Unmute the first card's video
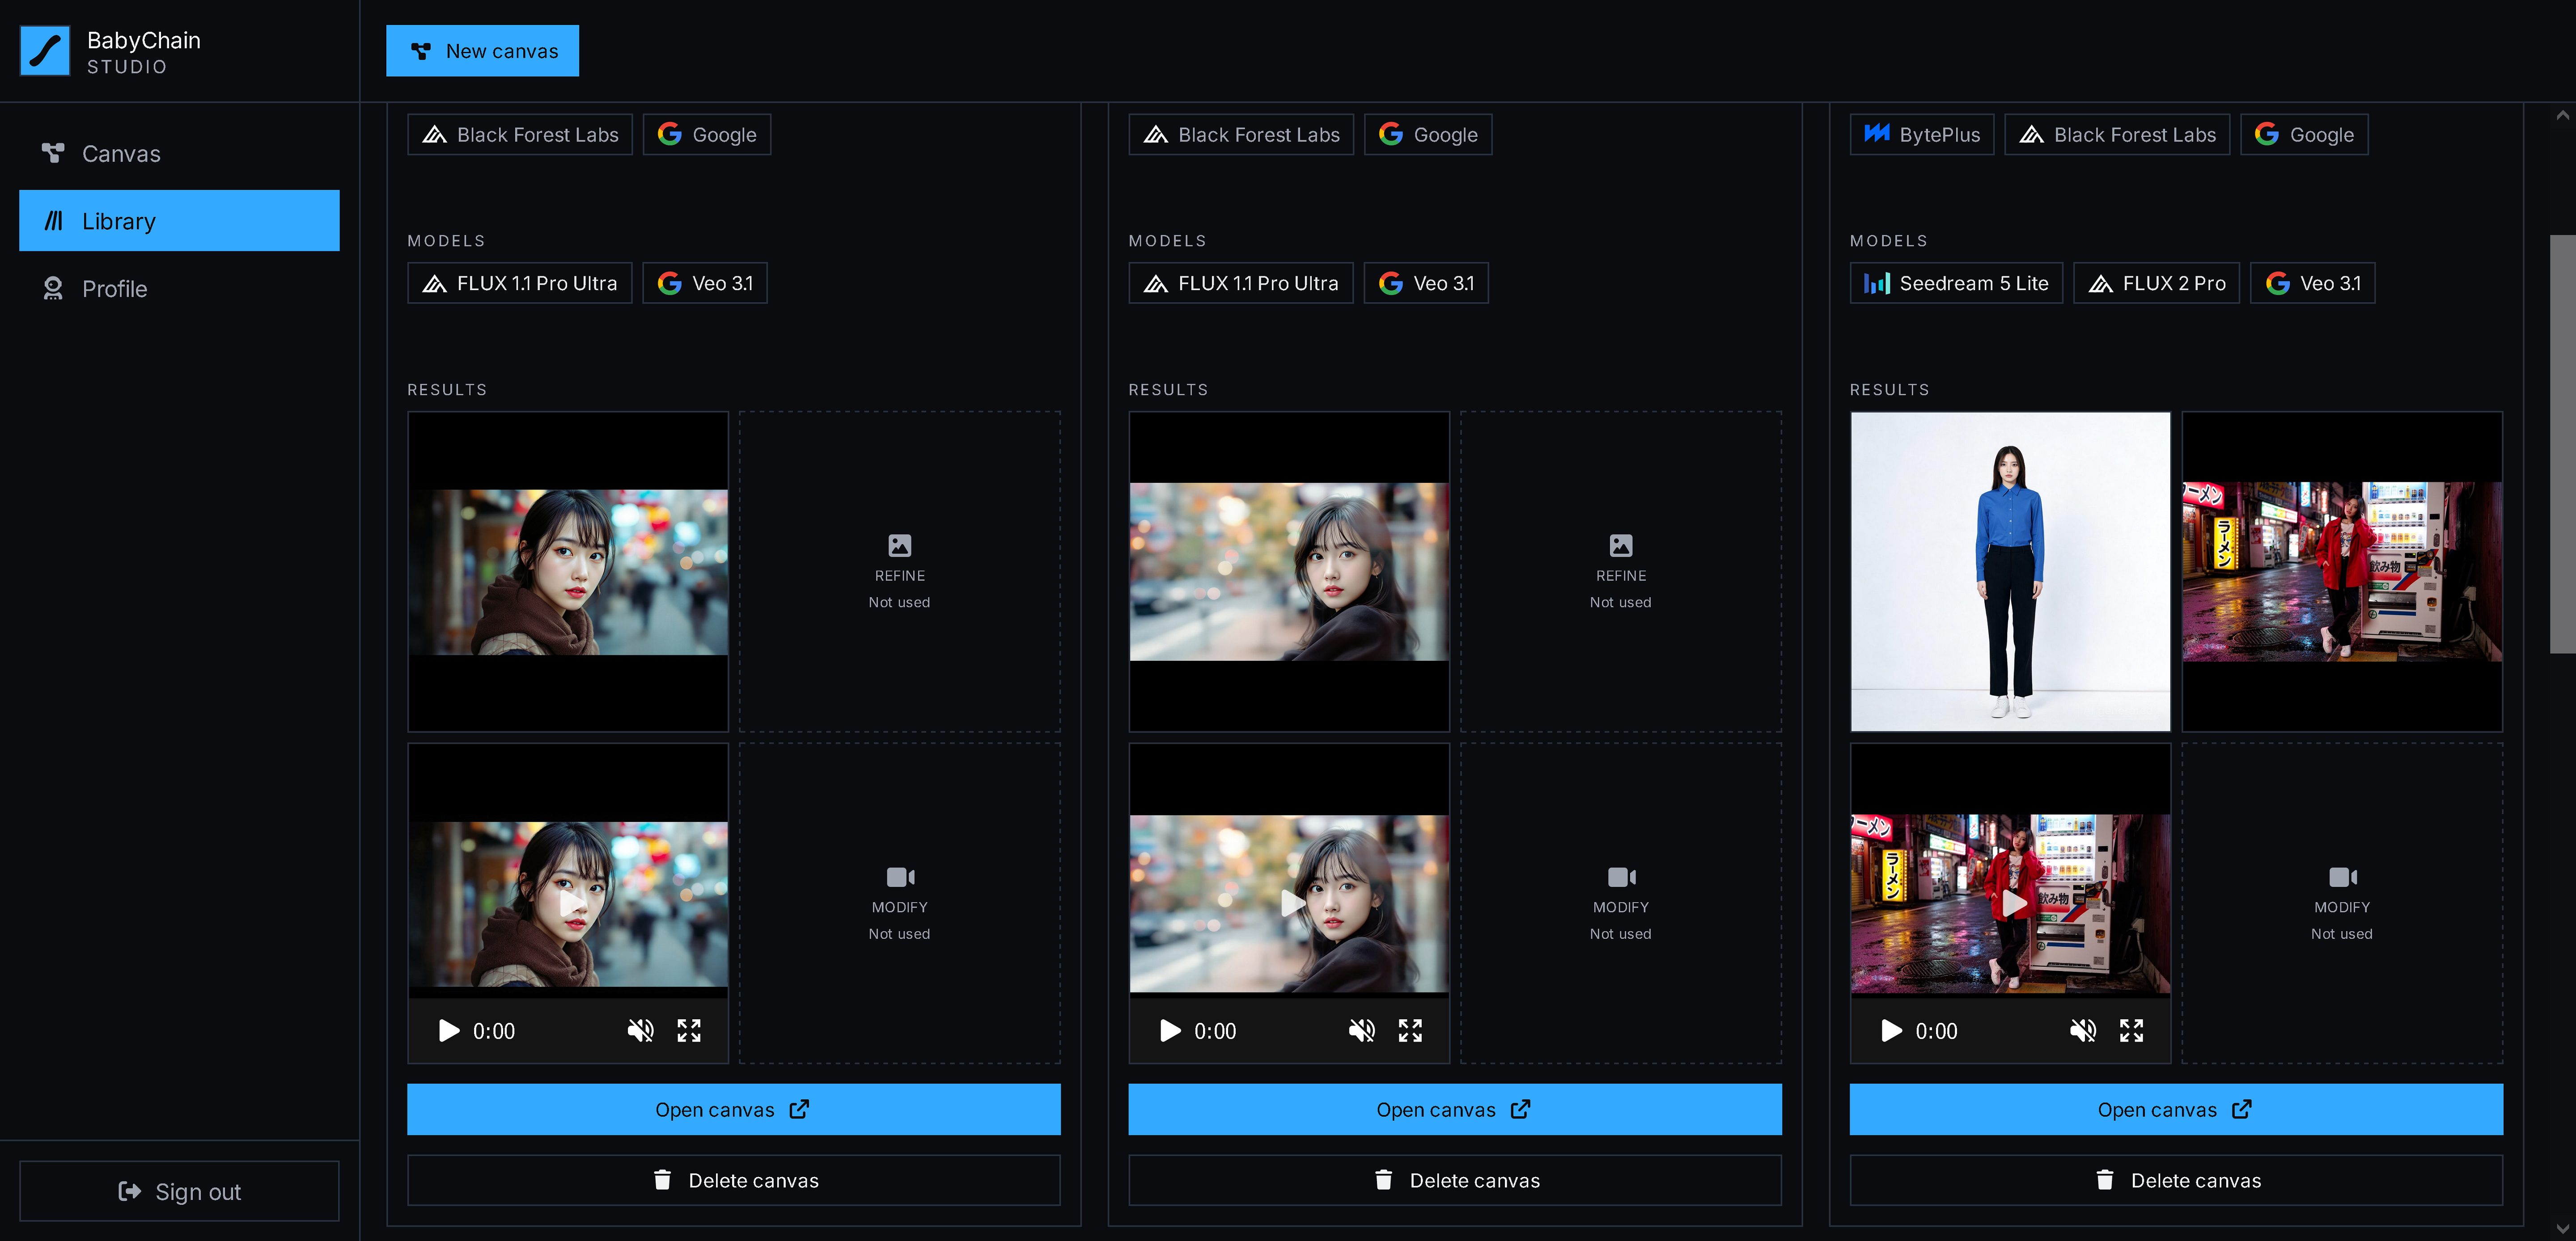2576x1241 pixels. click(640, 1031)
